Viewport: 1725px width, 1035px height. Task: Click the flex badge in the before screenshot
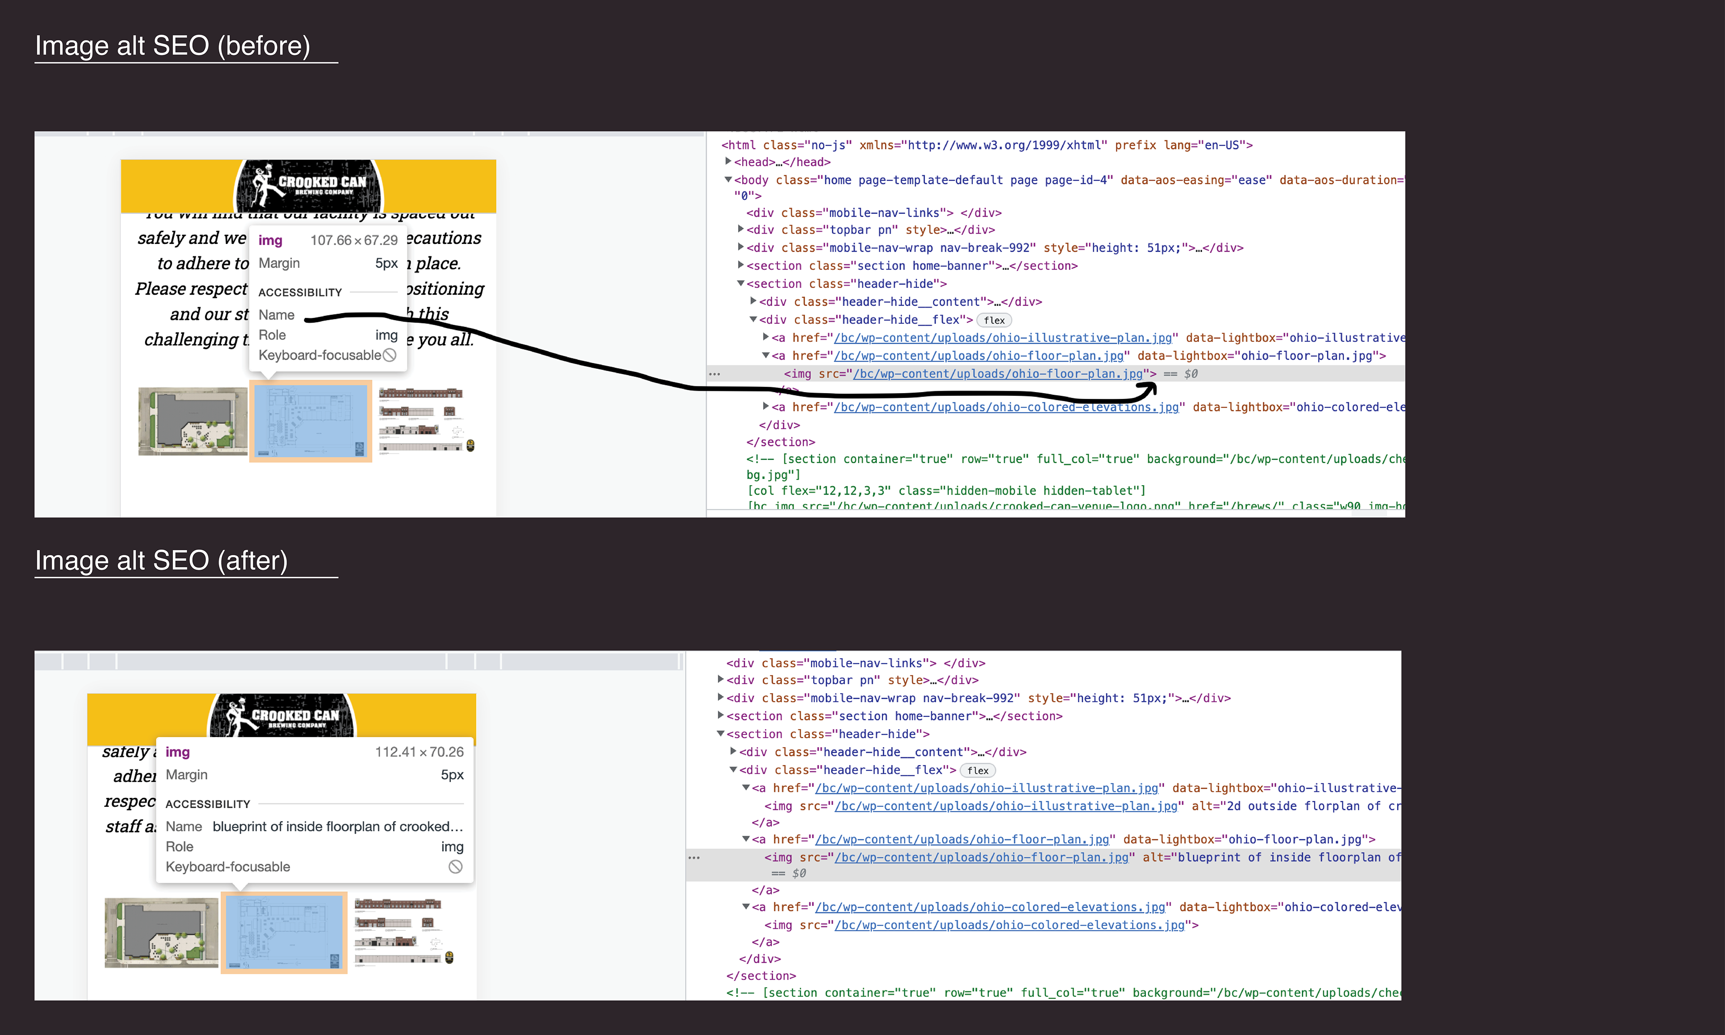click(x=994, y=320)
